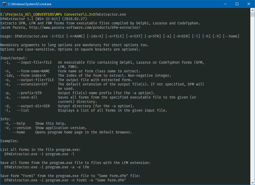Click the '--output-file=FILE' option text
The height and width of the screenshot is (185, 255).
tap(35, 80)
